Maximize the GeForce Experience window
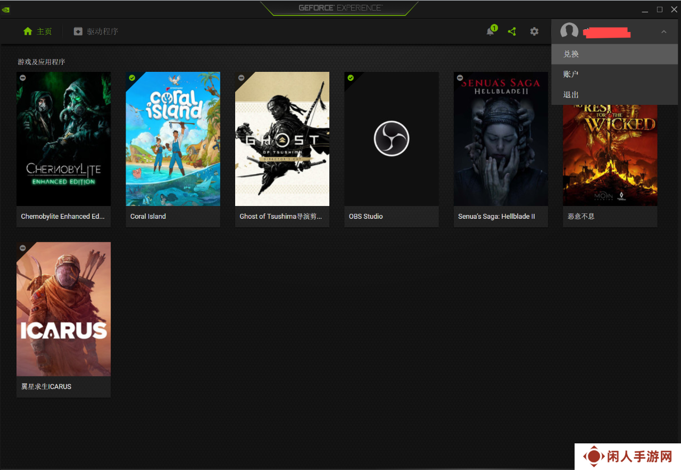Screen dimensions: 681x470 [x=660, y=10]
